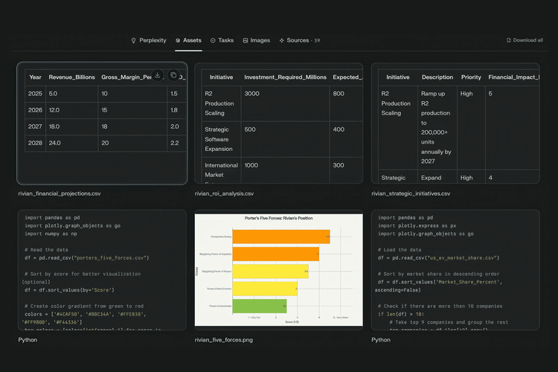Screen dimensions: 558x372
Task: Click the Year column header
Action: (x=35, y=77)
